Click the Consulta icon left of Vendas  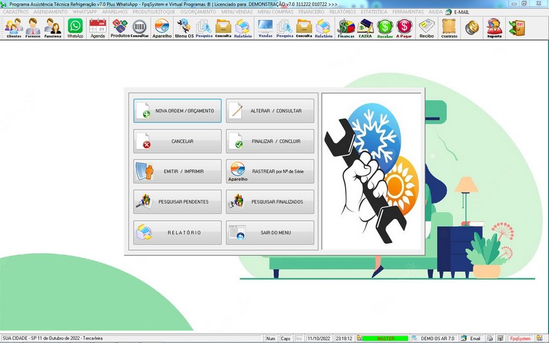pyautogui.click(x=224, y=28)
